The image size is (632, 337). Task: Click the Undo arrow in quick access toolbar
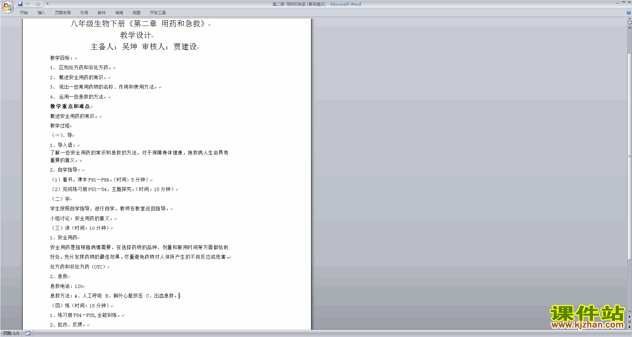pyautogui.click(x=27, y=4)
